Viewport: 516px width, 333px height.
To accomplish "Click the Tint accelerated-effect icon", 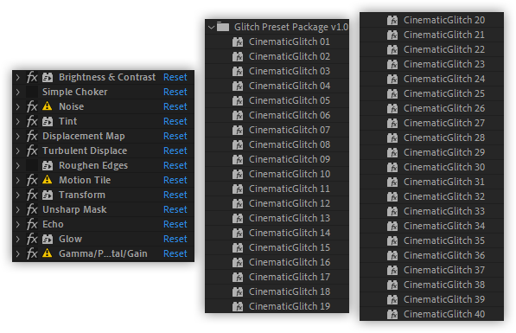I will (48, 122).
